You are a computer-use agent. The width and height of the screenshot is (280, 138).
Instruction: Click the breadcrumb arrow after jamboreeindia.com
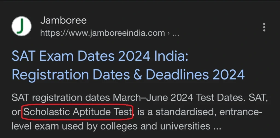click(x=169, y=34)
